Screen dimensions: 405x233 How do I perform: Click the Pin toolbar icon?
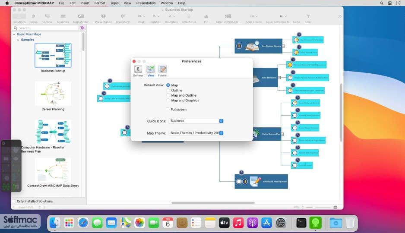pos(206,19)
